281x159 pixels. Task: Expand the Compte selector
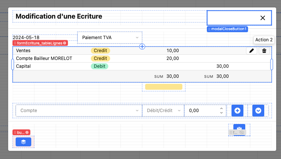79,111
